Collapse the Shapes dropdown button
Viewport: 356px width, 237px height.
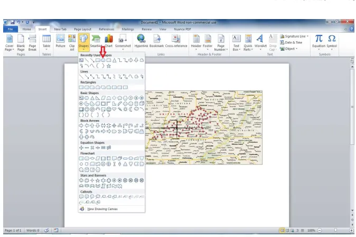click(83, 42)
